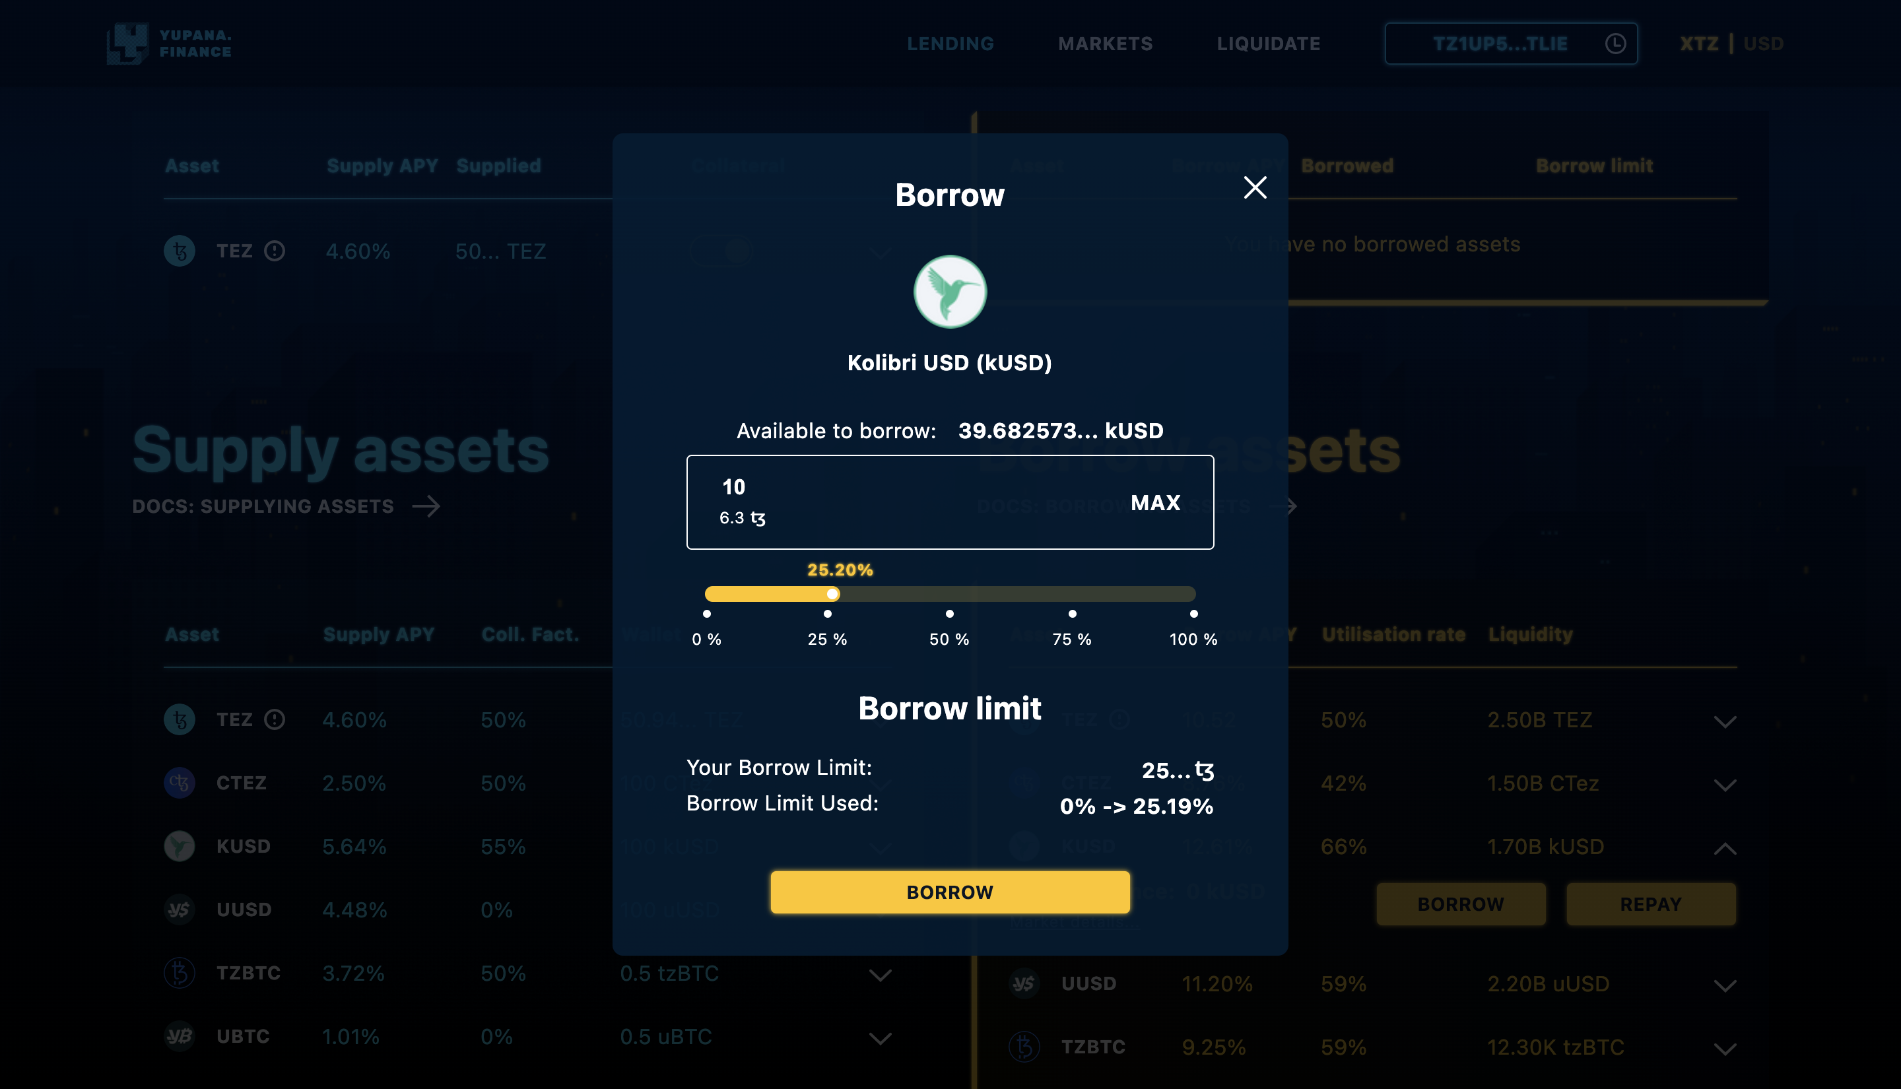Open transaction history clock icon
This screenshot has height=1089, width=1901.
coord(1615,44)
